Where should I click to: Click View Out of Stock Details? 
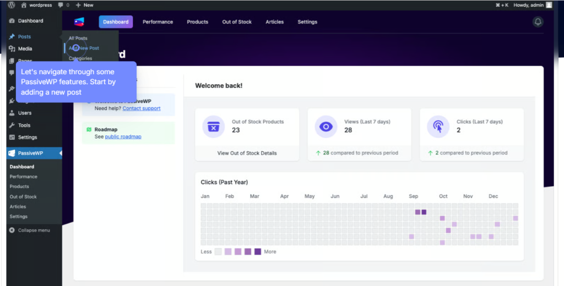click(247, 153)
